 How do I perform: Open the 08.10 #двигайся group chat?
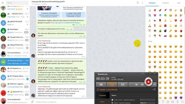pos(15,77)
